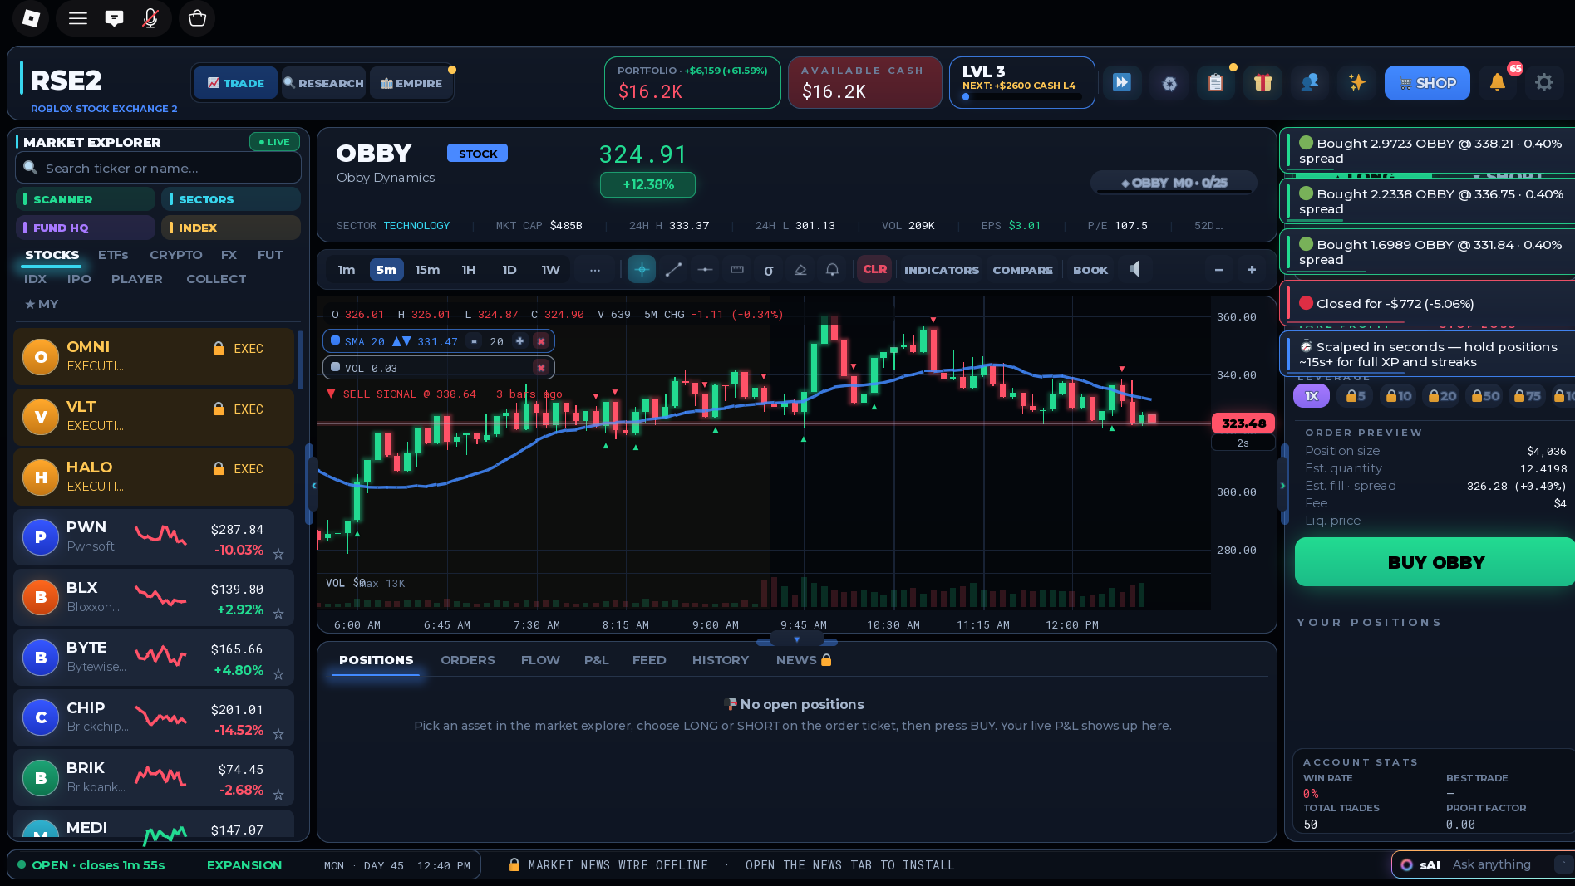The height and width of the screenshot is (886, 1575).
Task: Click the sAI Ask anything input
Action: click(x=1491, y=864)
